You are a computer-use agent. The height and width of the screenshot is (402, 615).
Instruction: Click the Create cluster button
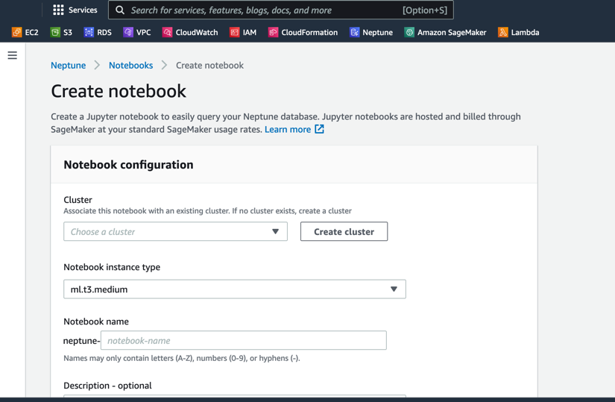click(344, 231)
